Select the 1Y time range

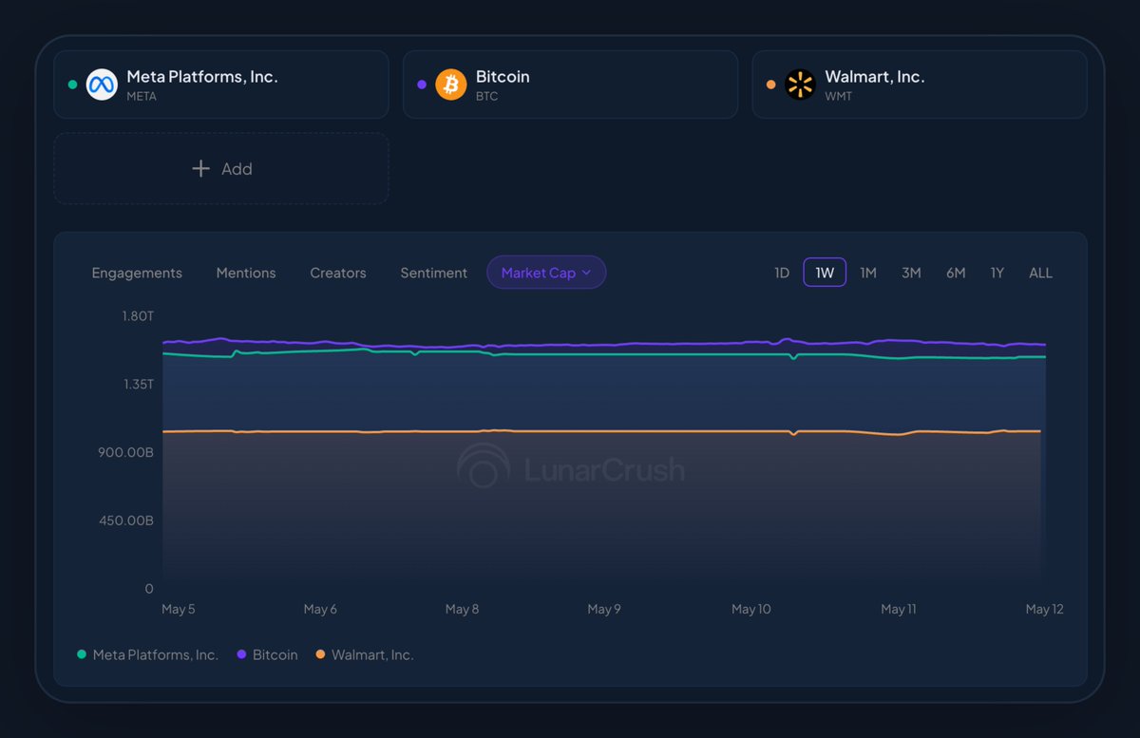[997, 273]
